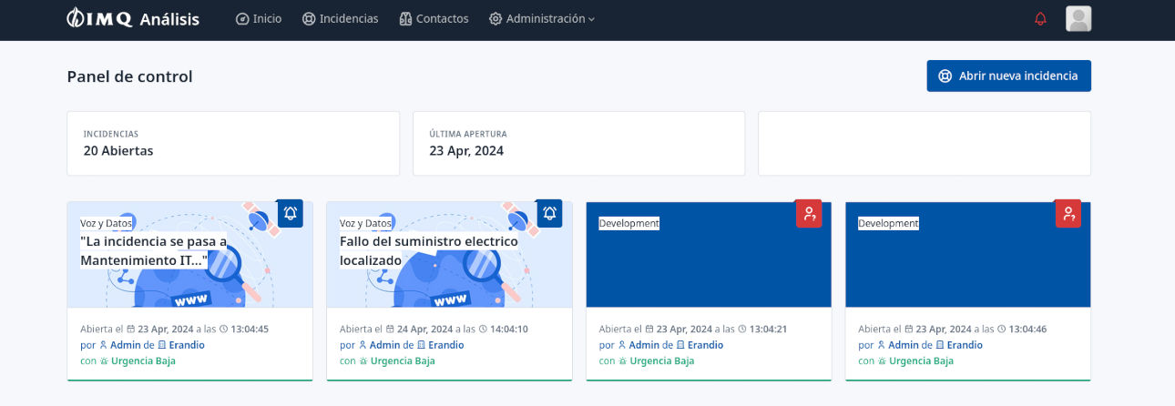Screen dimensions: 1175x406
Task: Expand the Administración dropdown menu
Action: 542,18
